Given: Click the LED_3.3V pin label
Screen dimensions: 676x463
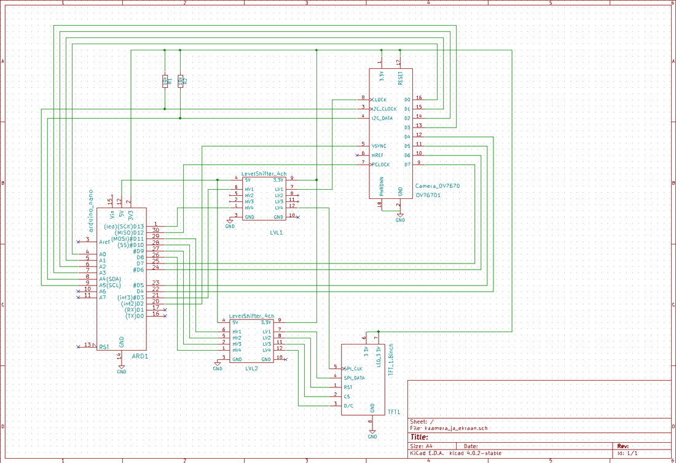Looking at the screenshot, I should pos(379,357).
